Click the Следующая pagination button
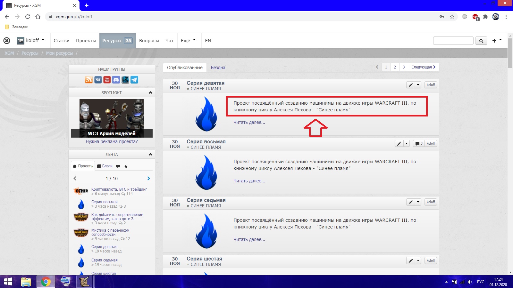The height and width of the screenshot is (288, 513). pos(424,67)
